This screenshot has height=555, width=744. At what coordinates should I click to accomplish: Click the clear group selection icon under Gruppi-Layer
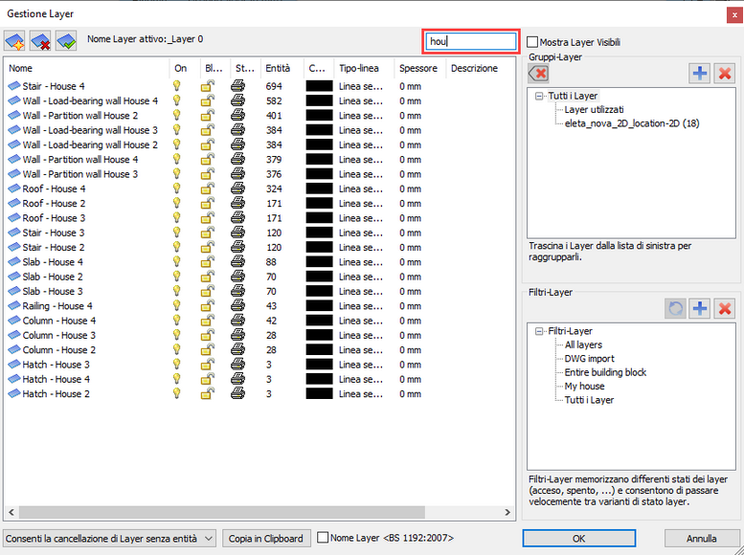(538, 74)
